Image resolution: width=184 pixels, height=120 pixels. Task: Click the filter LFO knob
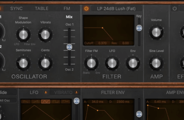coord(112,63)
